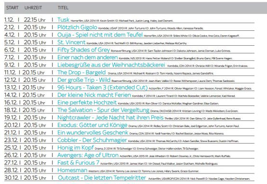Viewport: 267px width, 184px height.
Task: Click the start date 27.12.
Action: point(11,163)
